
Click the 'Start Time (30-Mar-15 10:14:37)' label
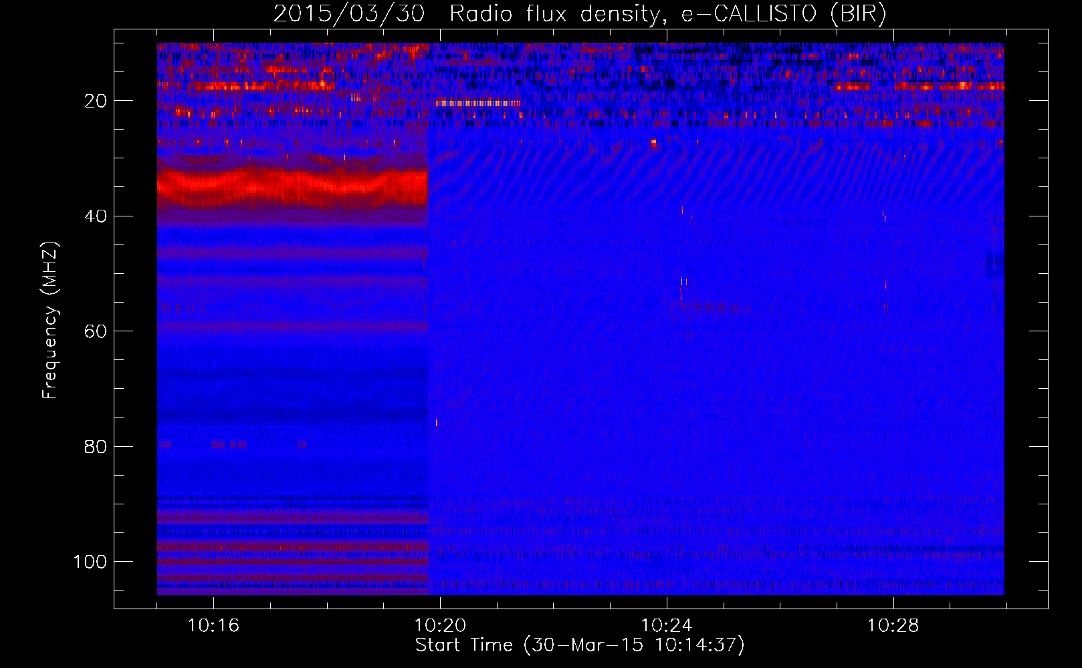(x=580, y=645)
